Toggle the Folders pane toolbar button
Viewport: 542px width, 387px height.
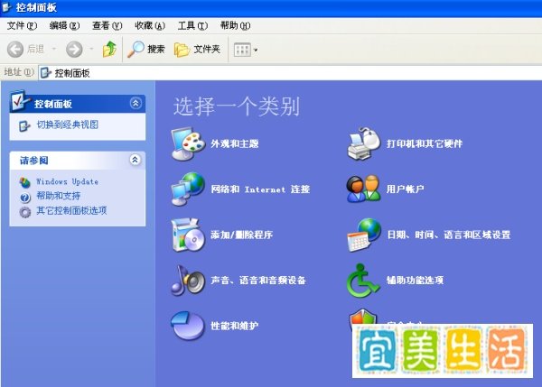(197, 50)
